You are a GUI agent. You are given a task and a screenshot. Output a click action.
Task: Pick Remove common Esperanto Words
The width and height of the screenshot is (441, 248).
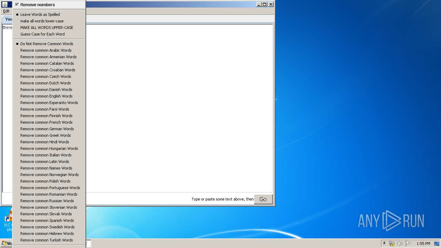[49, 103]
